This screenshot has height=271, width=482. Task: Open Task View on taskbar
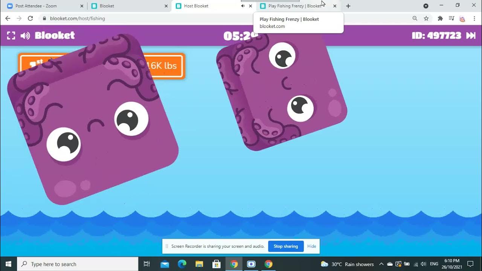[x=147, y=264]
